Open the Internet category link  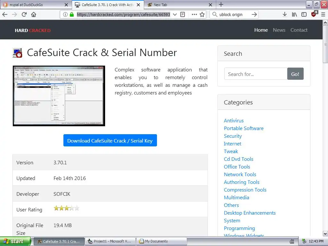pyautogui.click(x=233, y=144)
